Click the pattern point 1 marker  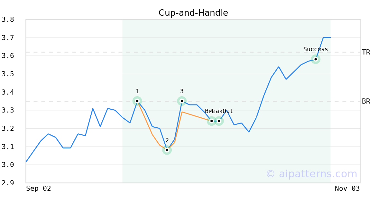137,101
